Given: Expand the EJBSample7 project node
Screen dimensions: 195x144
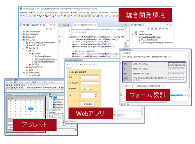Looking at the screenshot, I should tap(21, 37).
